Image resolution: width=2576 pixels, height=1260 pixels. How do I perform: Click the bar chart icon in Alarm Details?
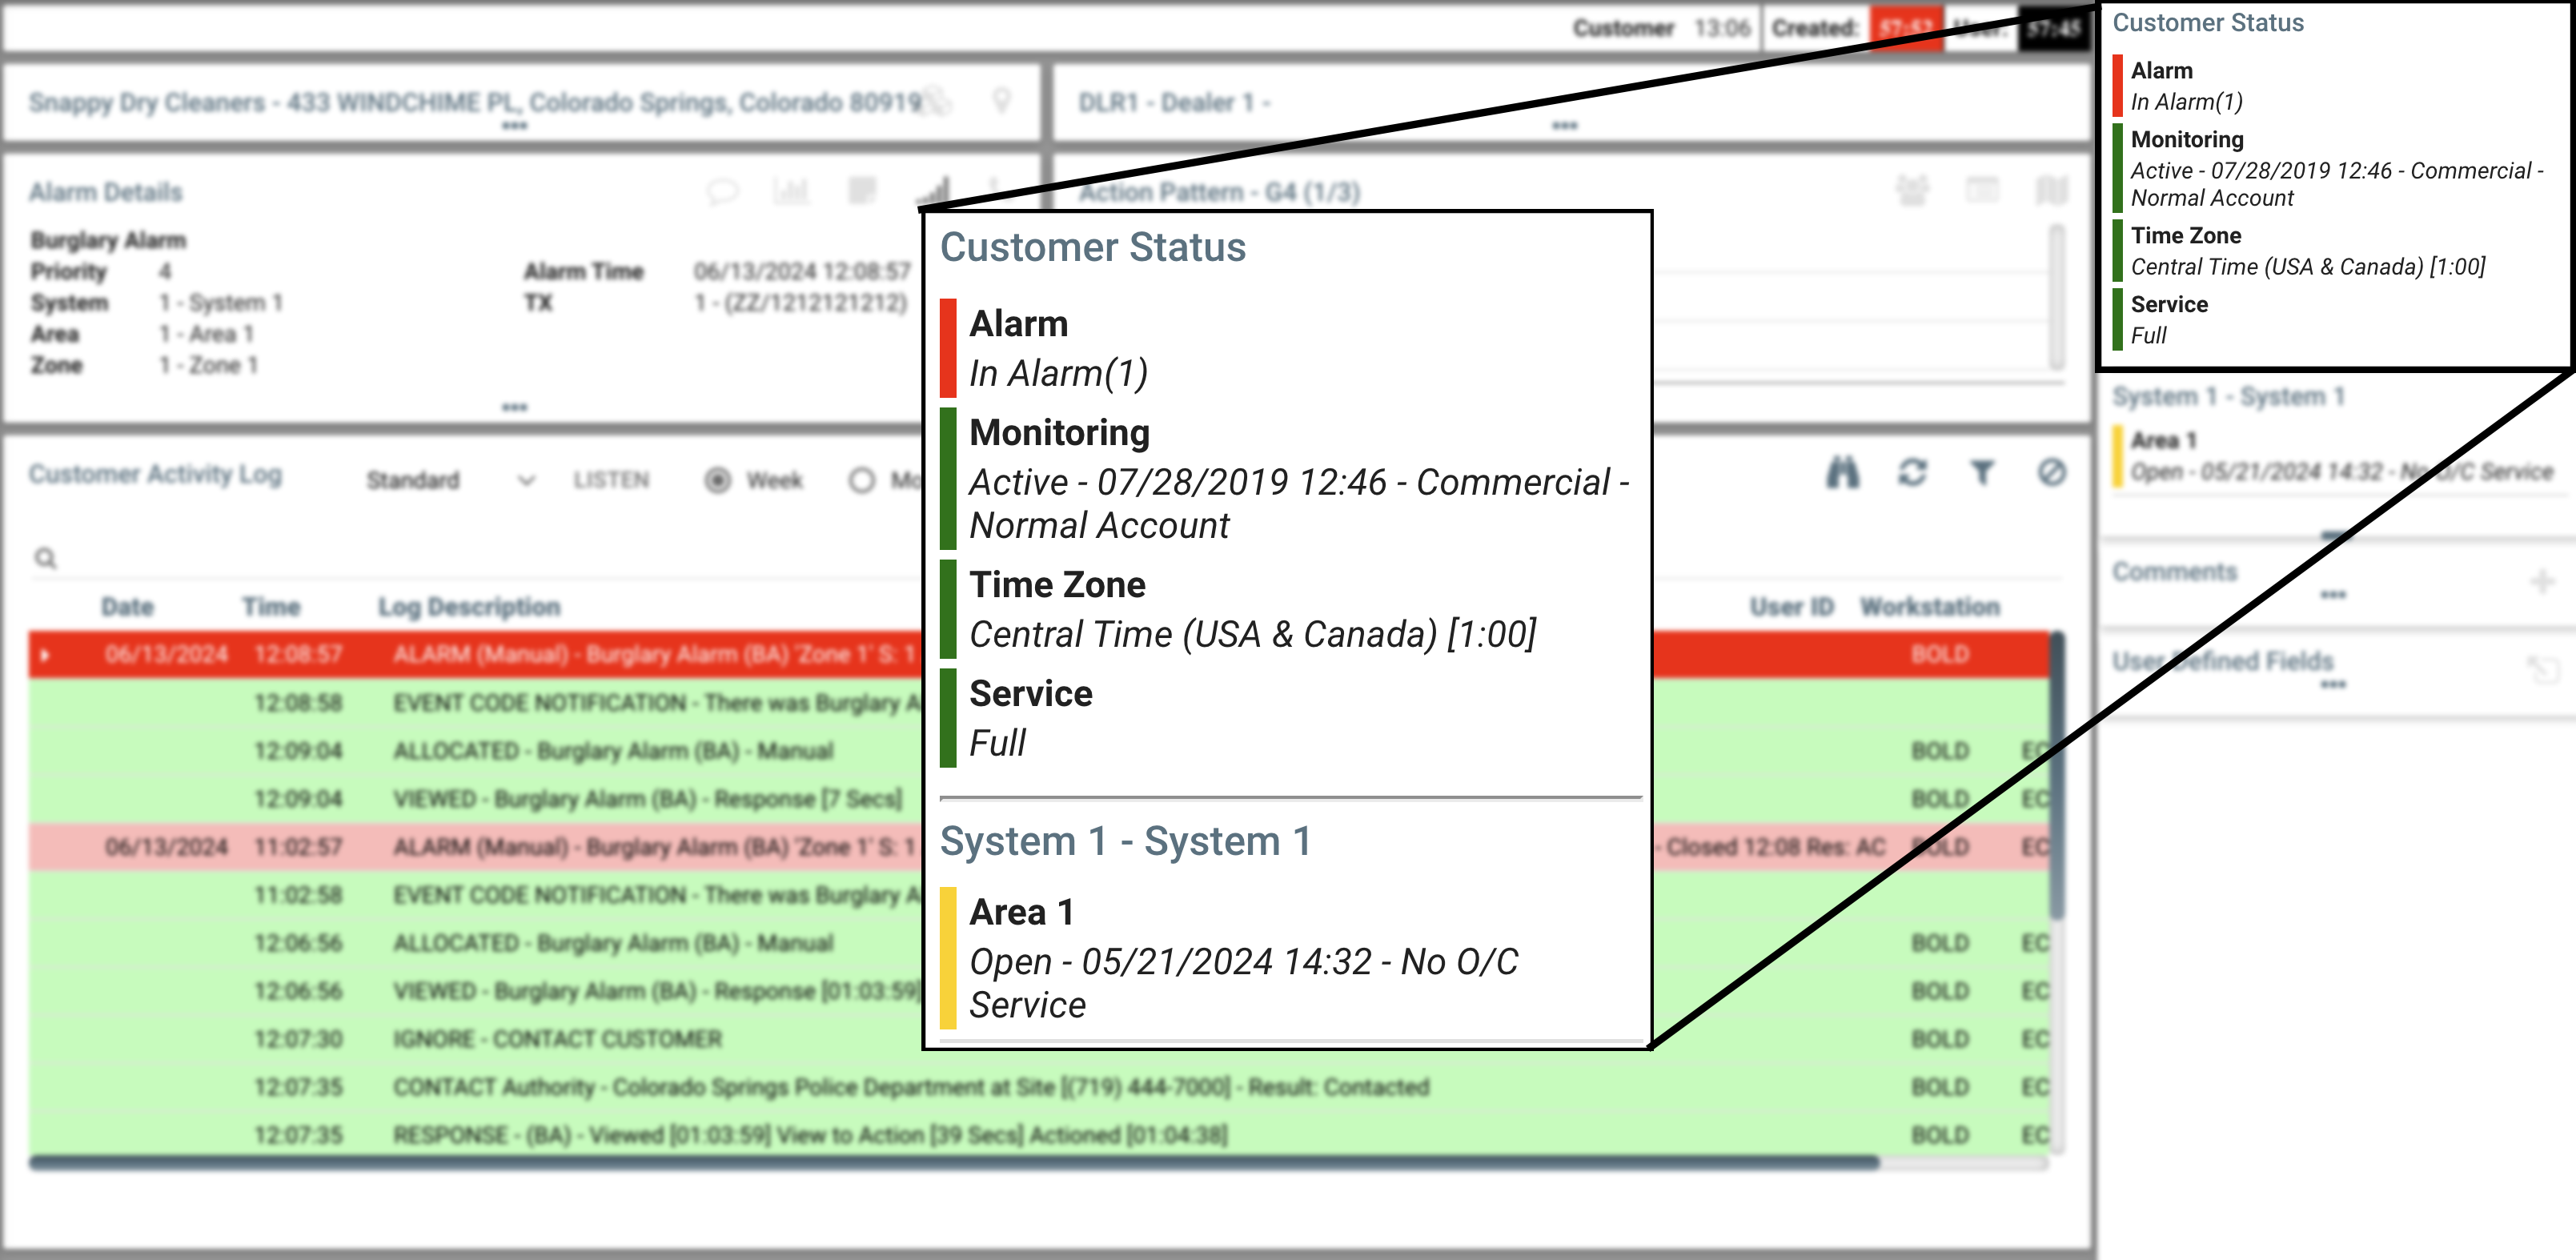pos(790,191)
